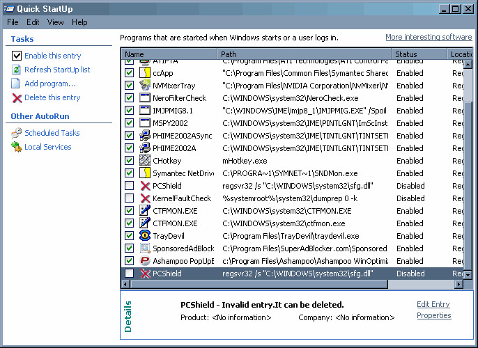The image size is (478, 348).
Task: Click the dumprep 0 -k path cell
Action: click(290, 198)
